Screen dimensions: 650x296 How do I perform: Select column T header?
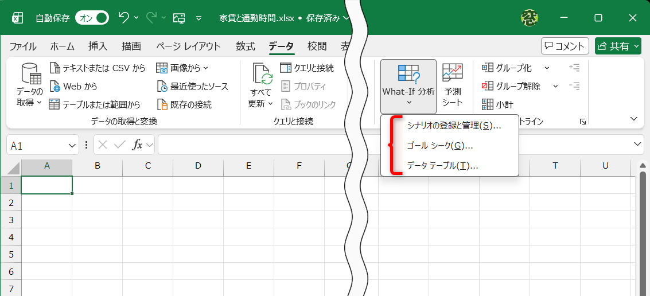(x=555, y=166)
